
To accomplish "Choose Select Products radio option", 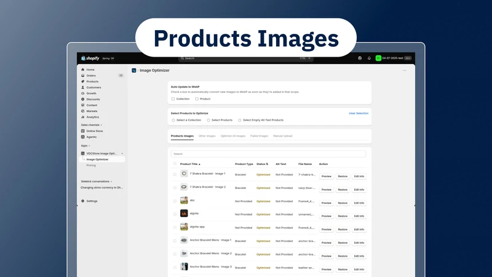I will (x=208, y=120).
